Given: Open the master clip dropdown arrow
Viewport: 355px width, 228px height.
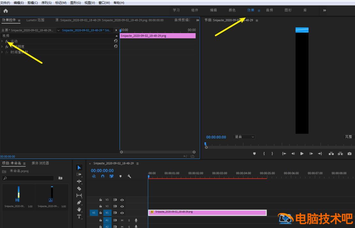Looking at the screenshot, I should point(58,30).
